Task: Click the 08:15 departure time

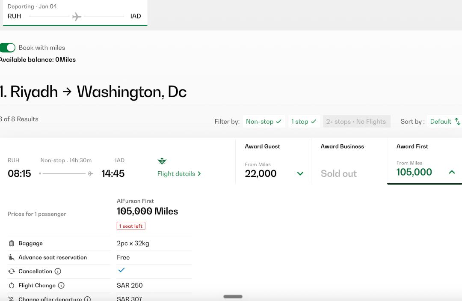Action: coord(19,173)
